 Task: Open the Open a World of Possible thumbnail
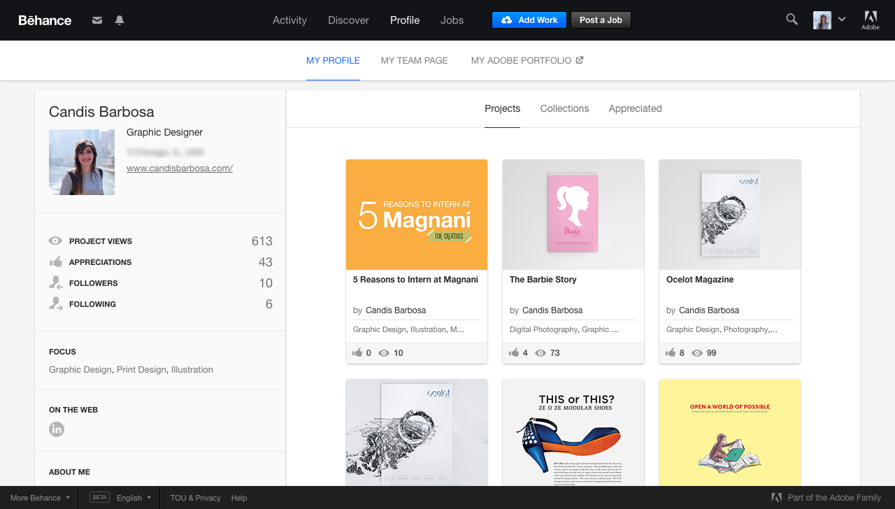pyautogui.click(x=730, y=432)
